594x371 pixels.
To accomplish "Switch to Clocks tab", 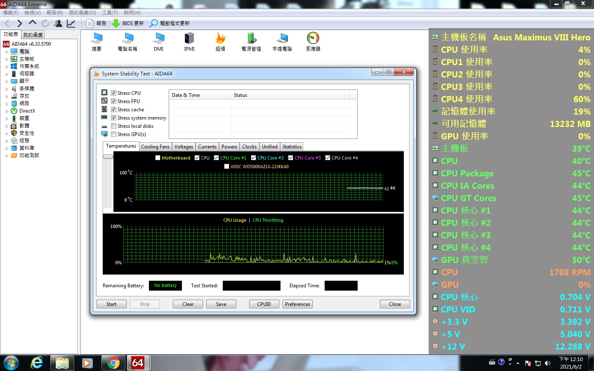I will point(249,147).
